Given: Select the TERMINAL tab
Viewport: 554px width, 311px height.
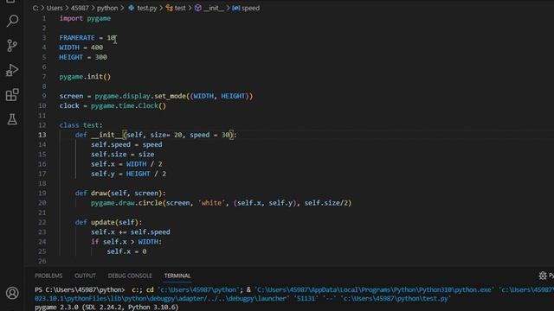Looking at the screenshot, I should pos(177,276).
